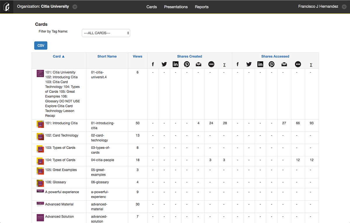Open the Cards menu
The width and height of the screenshot is (350, 223).
pos(152,7)
